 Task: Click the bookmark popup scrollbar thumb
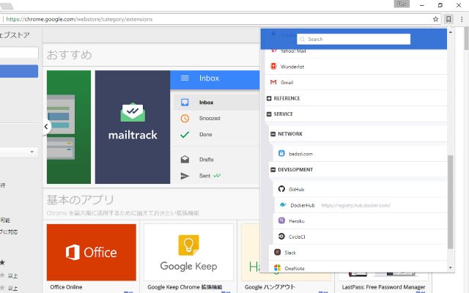(451, 202)
